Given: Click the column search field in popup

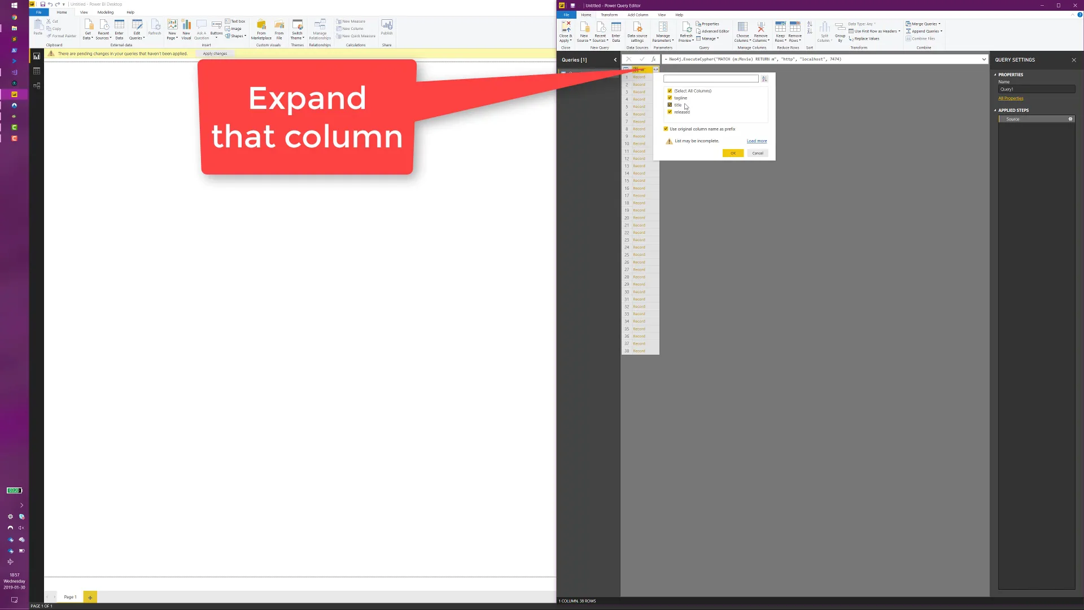Looking at the screenshot, I should tap(711, 79).
